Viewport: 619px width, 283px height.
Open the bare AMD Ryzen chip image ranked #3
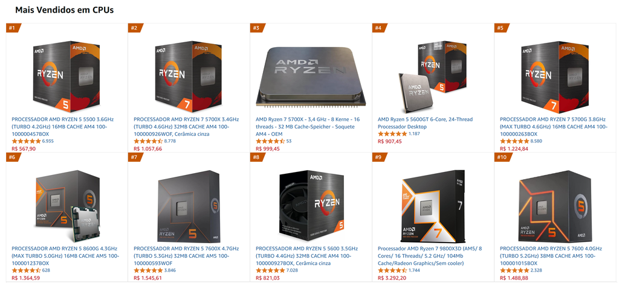[x=311, y=77]
